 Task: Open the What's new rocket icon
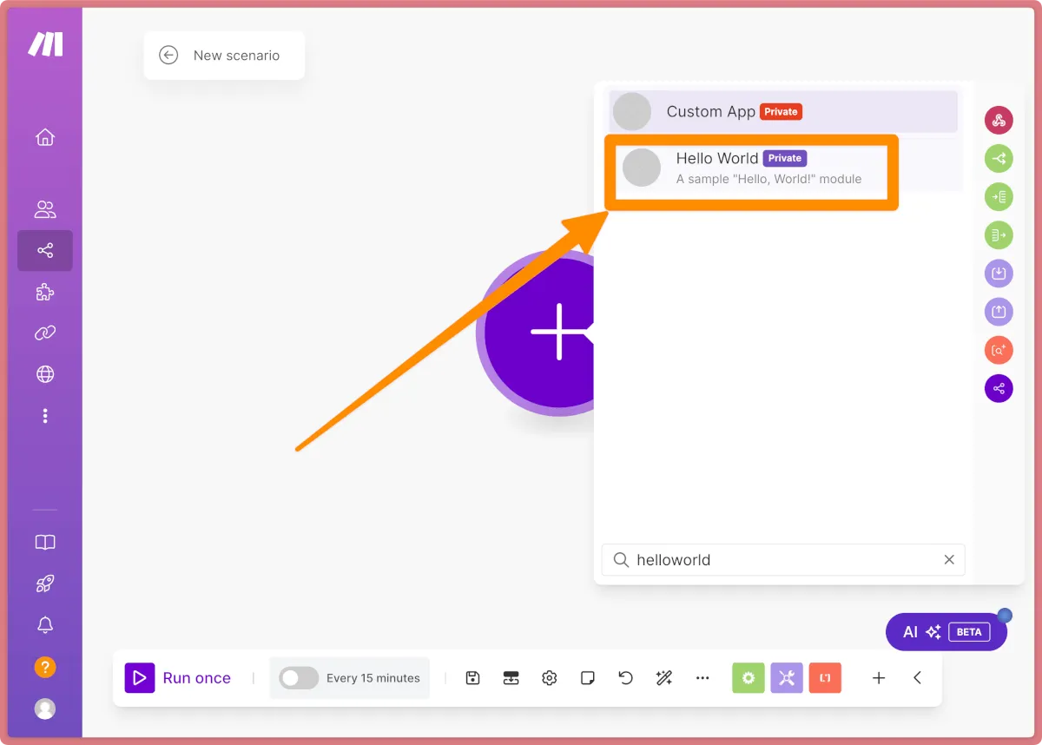pos(45,583)
